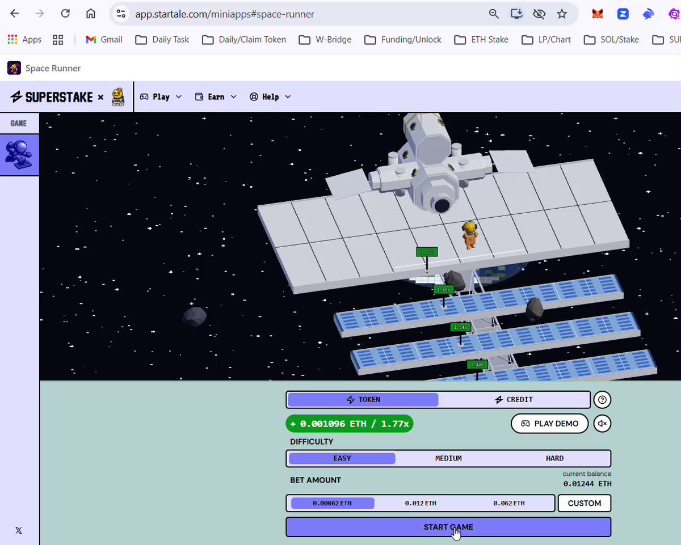Expand the Earn menu

tap(216, 97)
